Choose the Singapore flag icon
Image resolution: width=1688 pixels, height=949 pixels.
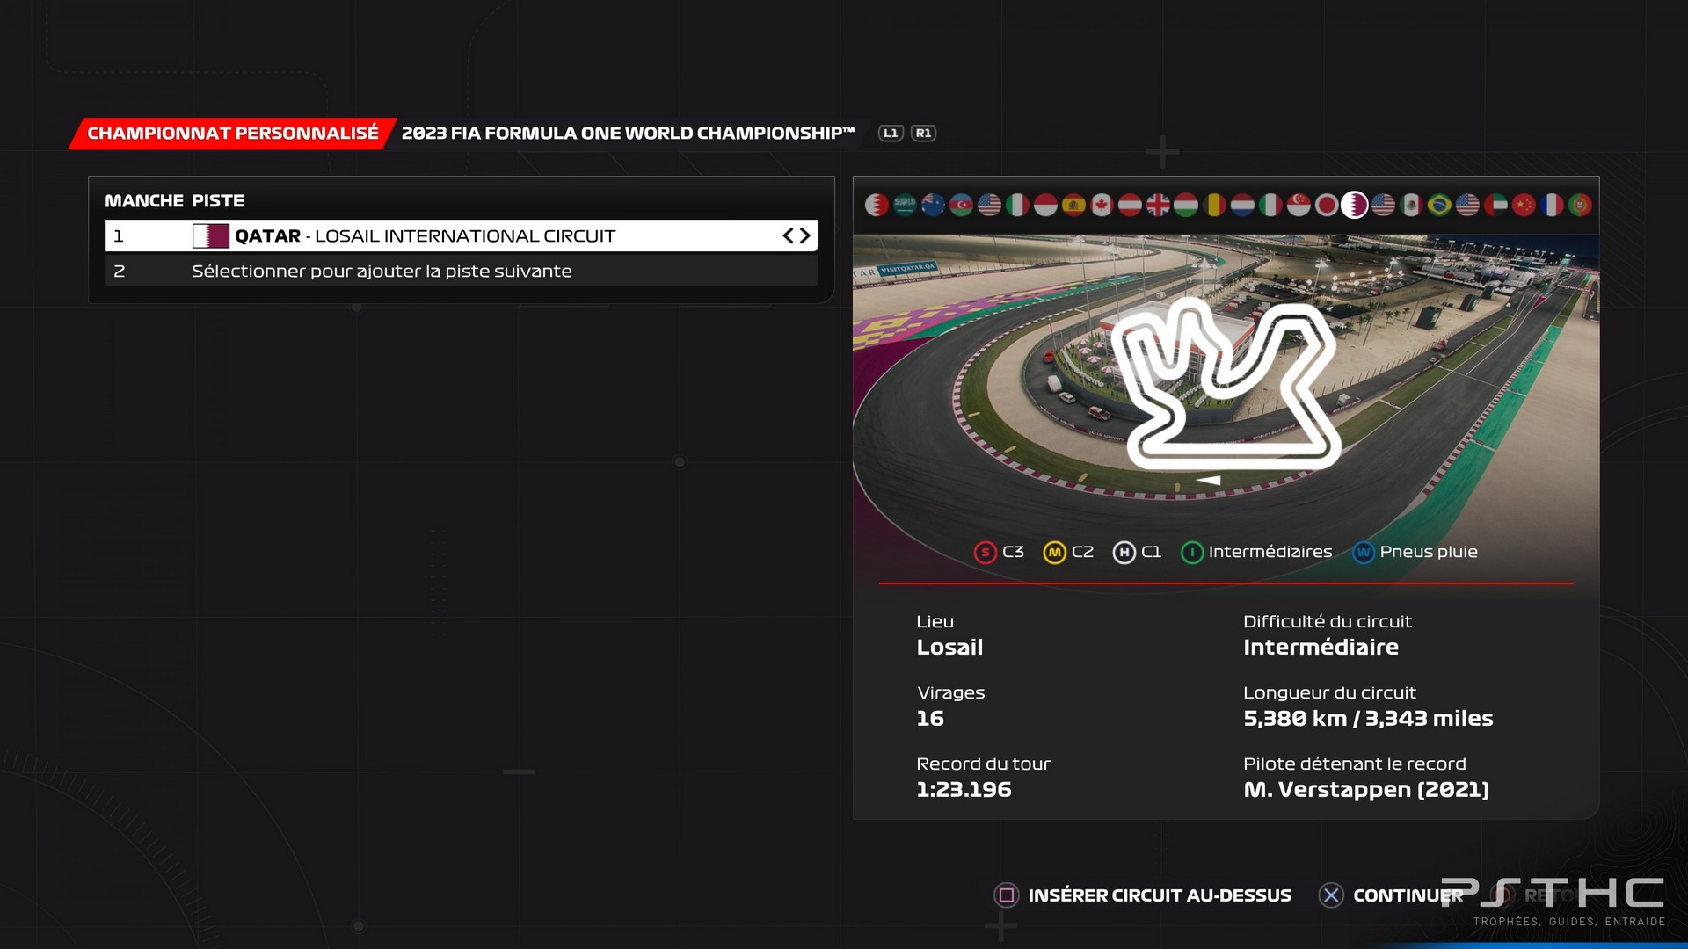coord(1299,205)
